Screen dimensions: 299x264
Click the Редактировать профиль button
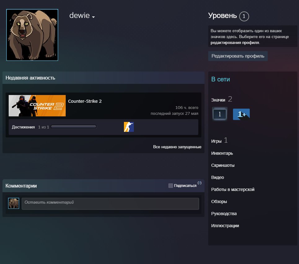pos(238,56)
